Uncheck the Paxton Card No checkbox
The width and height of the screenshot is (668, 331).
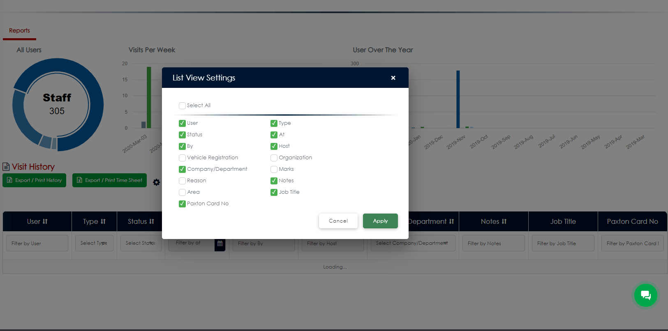click(182, 204)
